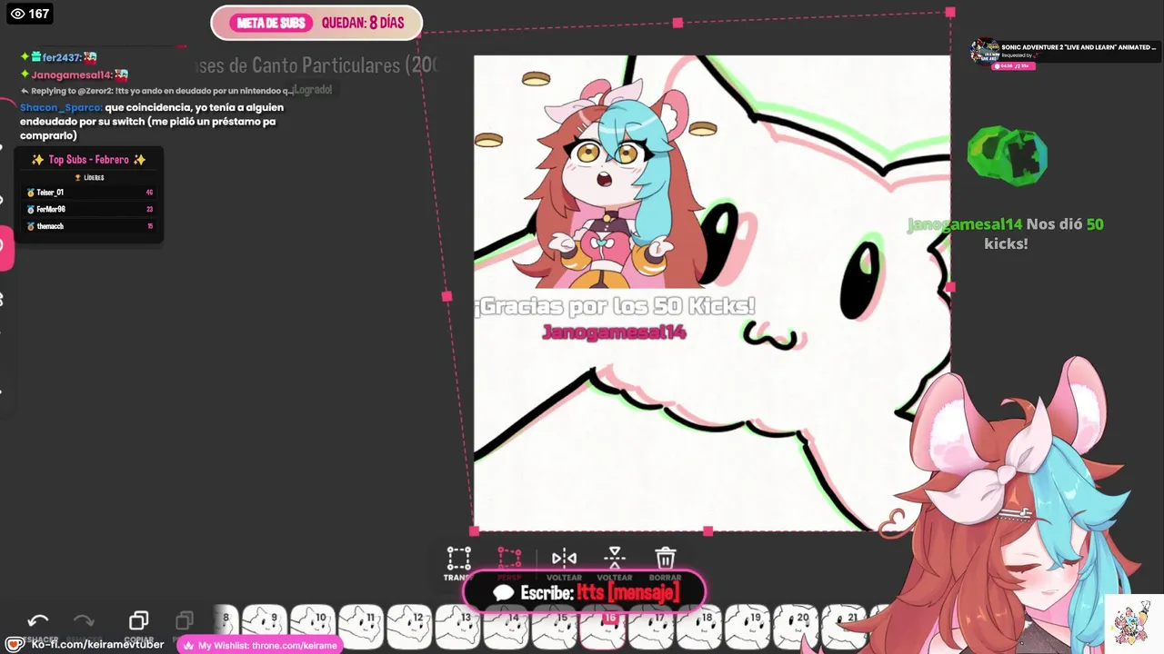Select frame 21 in the timeline
Screen dimensions: 1164x654
(x=843, y=627)
